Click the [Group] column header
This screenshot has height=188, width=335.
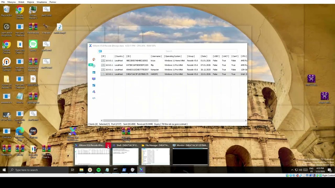pyautogui.click(x=191, y=56)
